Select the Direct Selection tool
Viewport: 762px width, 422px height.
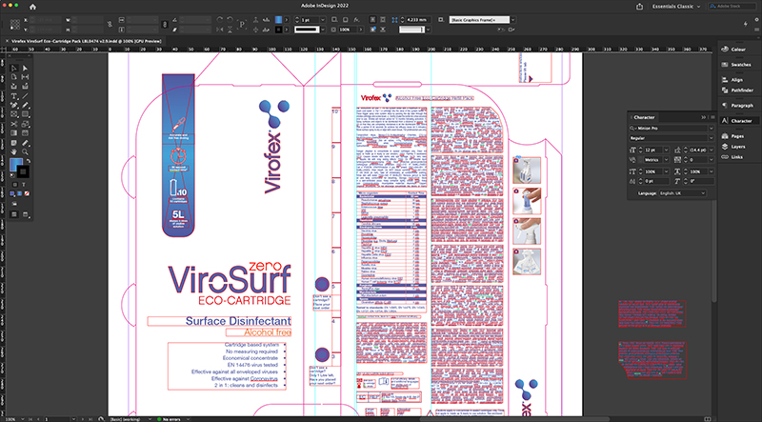[x=26, y=68]
